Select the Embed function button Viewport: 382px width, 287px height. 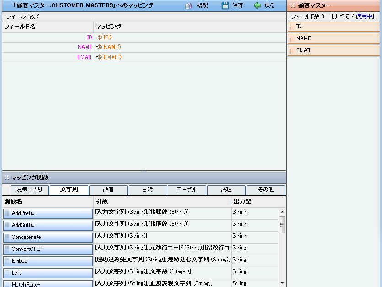pos(48,261)
